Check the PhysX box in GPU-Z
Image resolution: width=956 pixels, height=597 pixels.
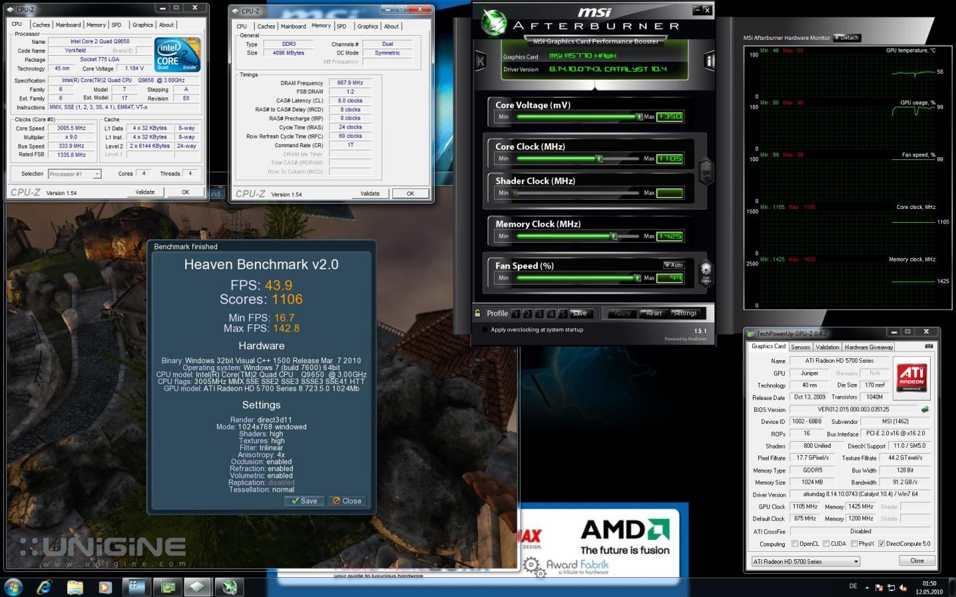pos(853,543)
